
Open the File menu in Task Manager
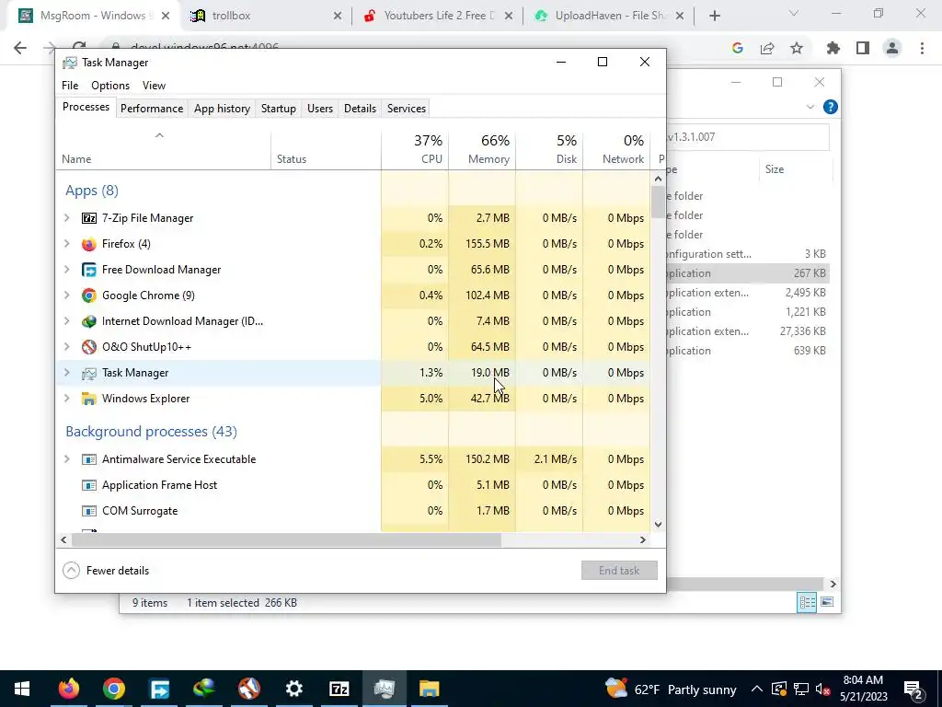(x=70, y=86)
